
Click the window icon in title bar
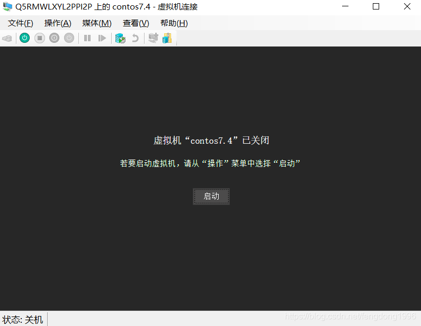click(x=7, y=7)
